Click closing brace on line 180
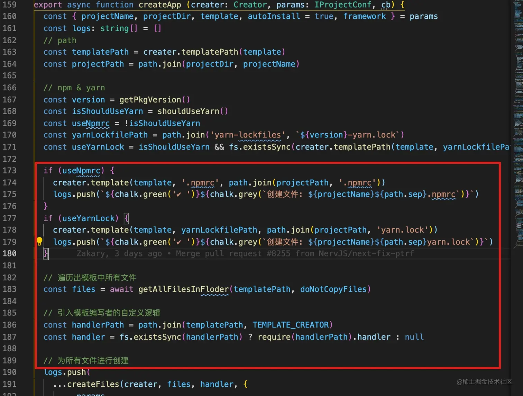Image resolution: width=523 pixels, height=396 pixels. coord(46,254)
